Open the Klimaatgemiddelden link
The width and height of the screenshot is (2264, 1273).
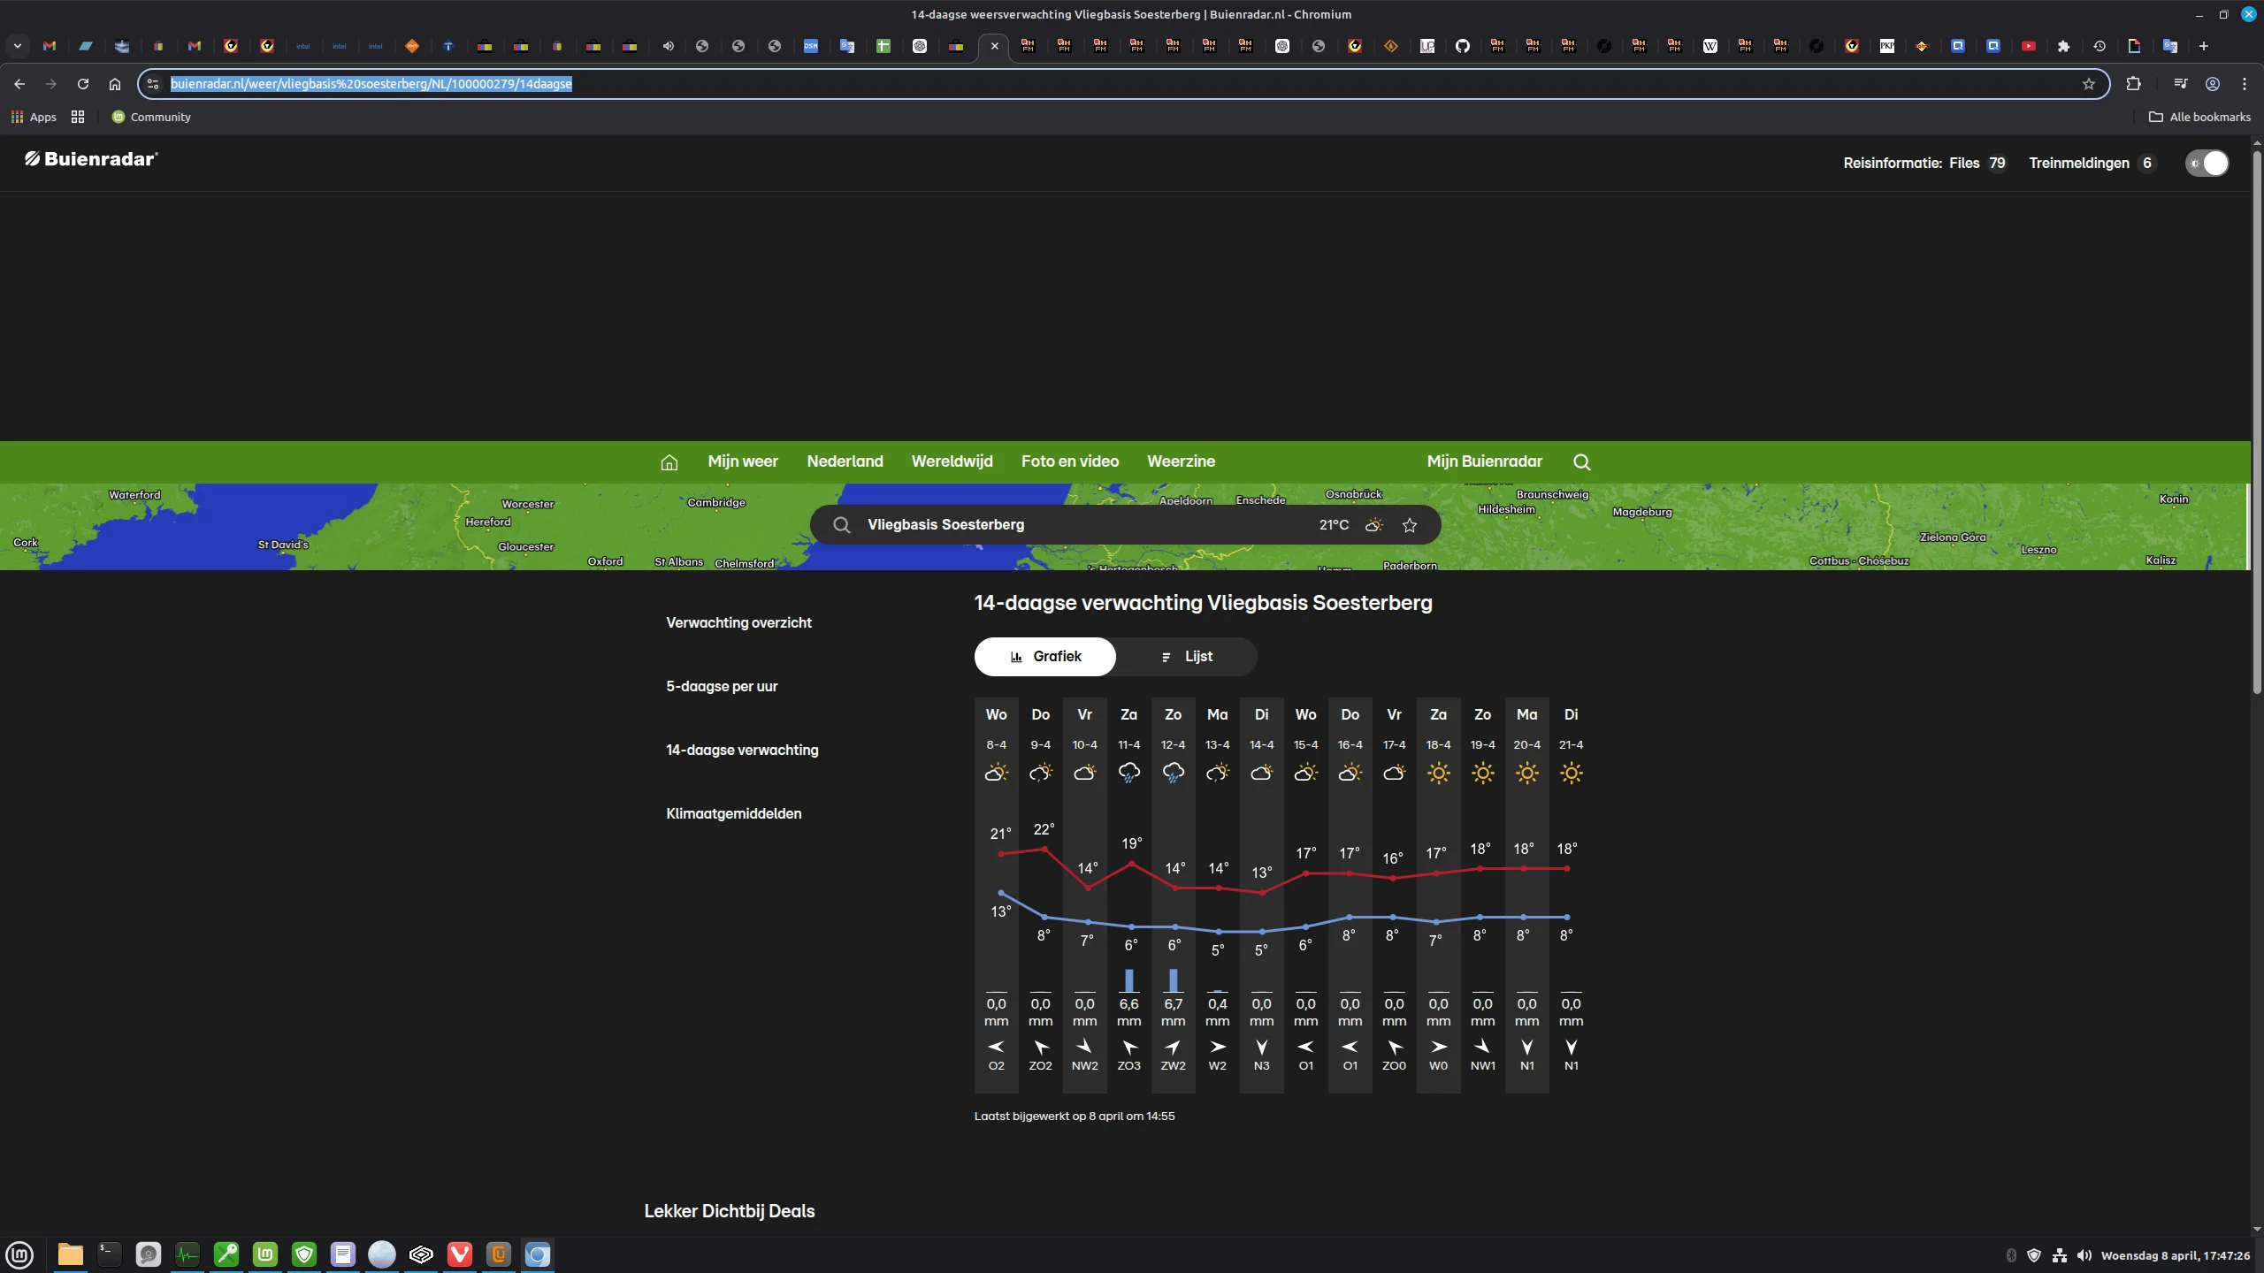(x=733, y=813)
